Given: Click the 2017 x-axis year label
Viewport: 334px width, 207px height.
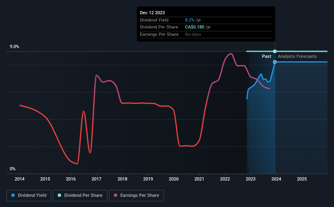Looking at the screenshot, I should [96, 179].
